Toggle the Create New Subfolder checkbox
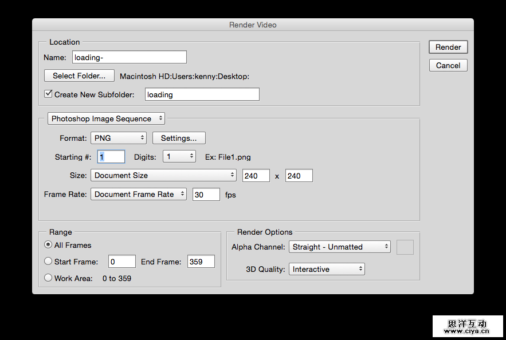 click(49, 94)
